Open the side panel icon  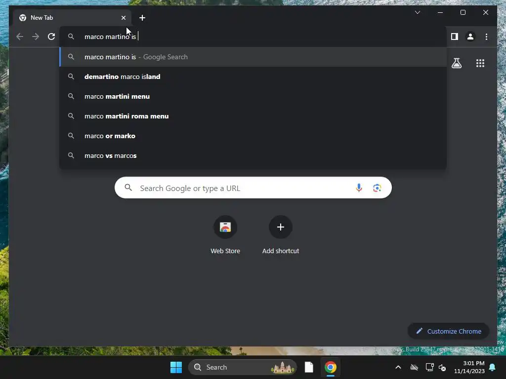(455, 37)
